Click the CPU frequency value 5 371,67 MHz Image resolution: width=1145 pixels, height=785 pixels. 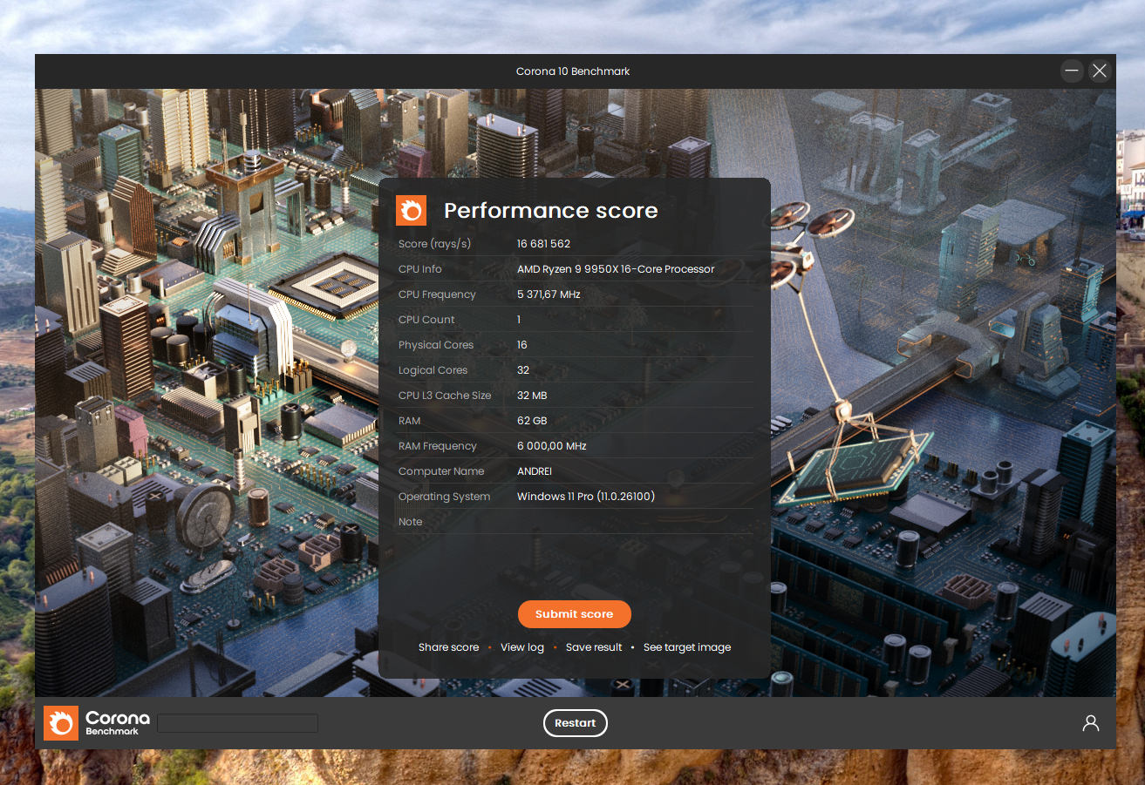click(549, 294)
